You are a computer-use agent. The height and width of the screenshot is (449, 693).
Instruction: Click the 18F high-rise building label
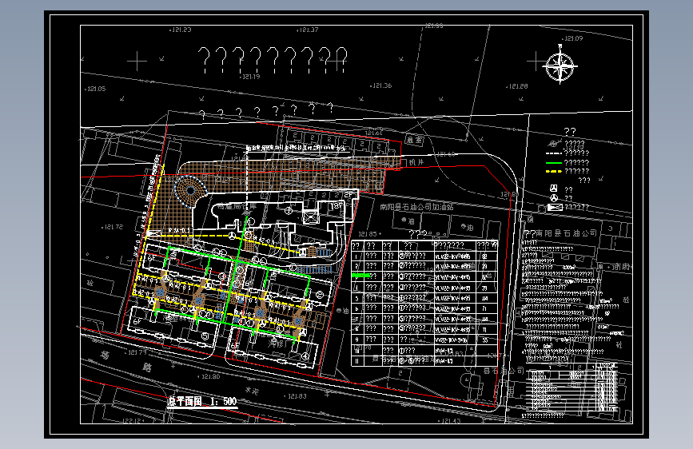[x=337, y=205]
